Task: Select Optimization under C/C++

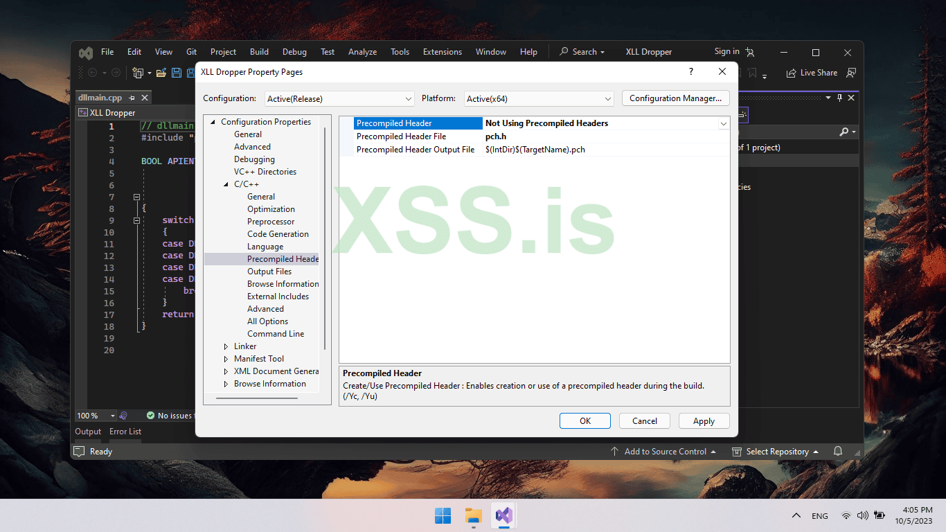Action: pyautogui.click(x=271, y=209)
